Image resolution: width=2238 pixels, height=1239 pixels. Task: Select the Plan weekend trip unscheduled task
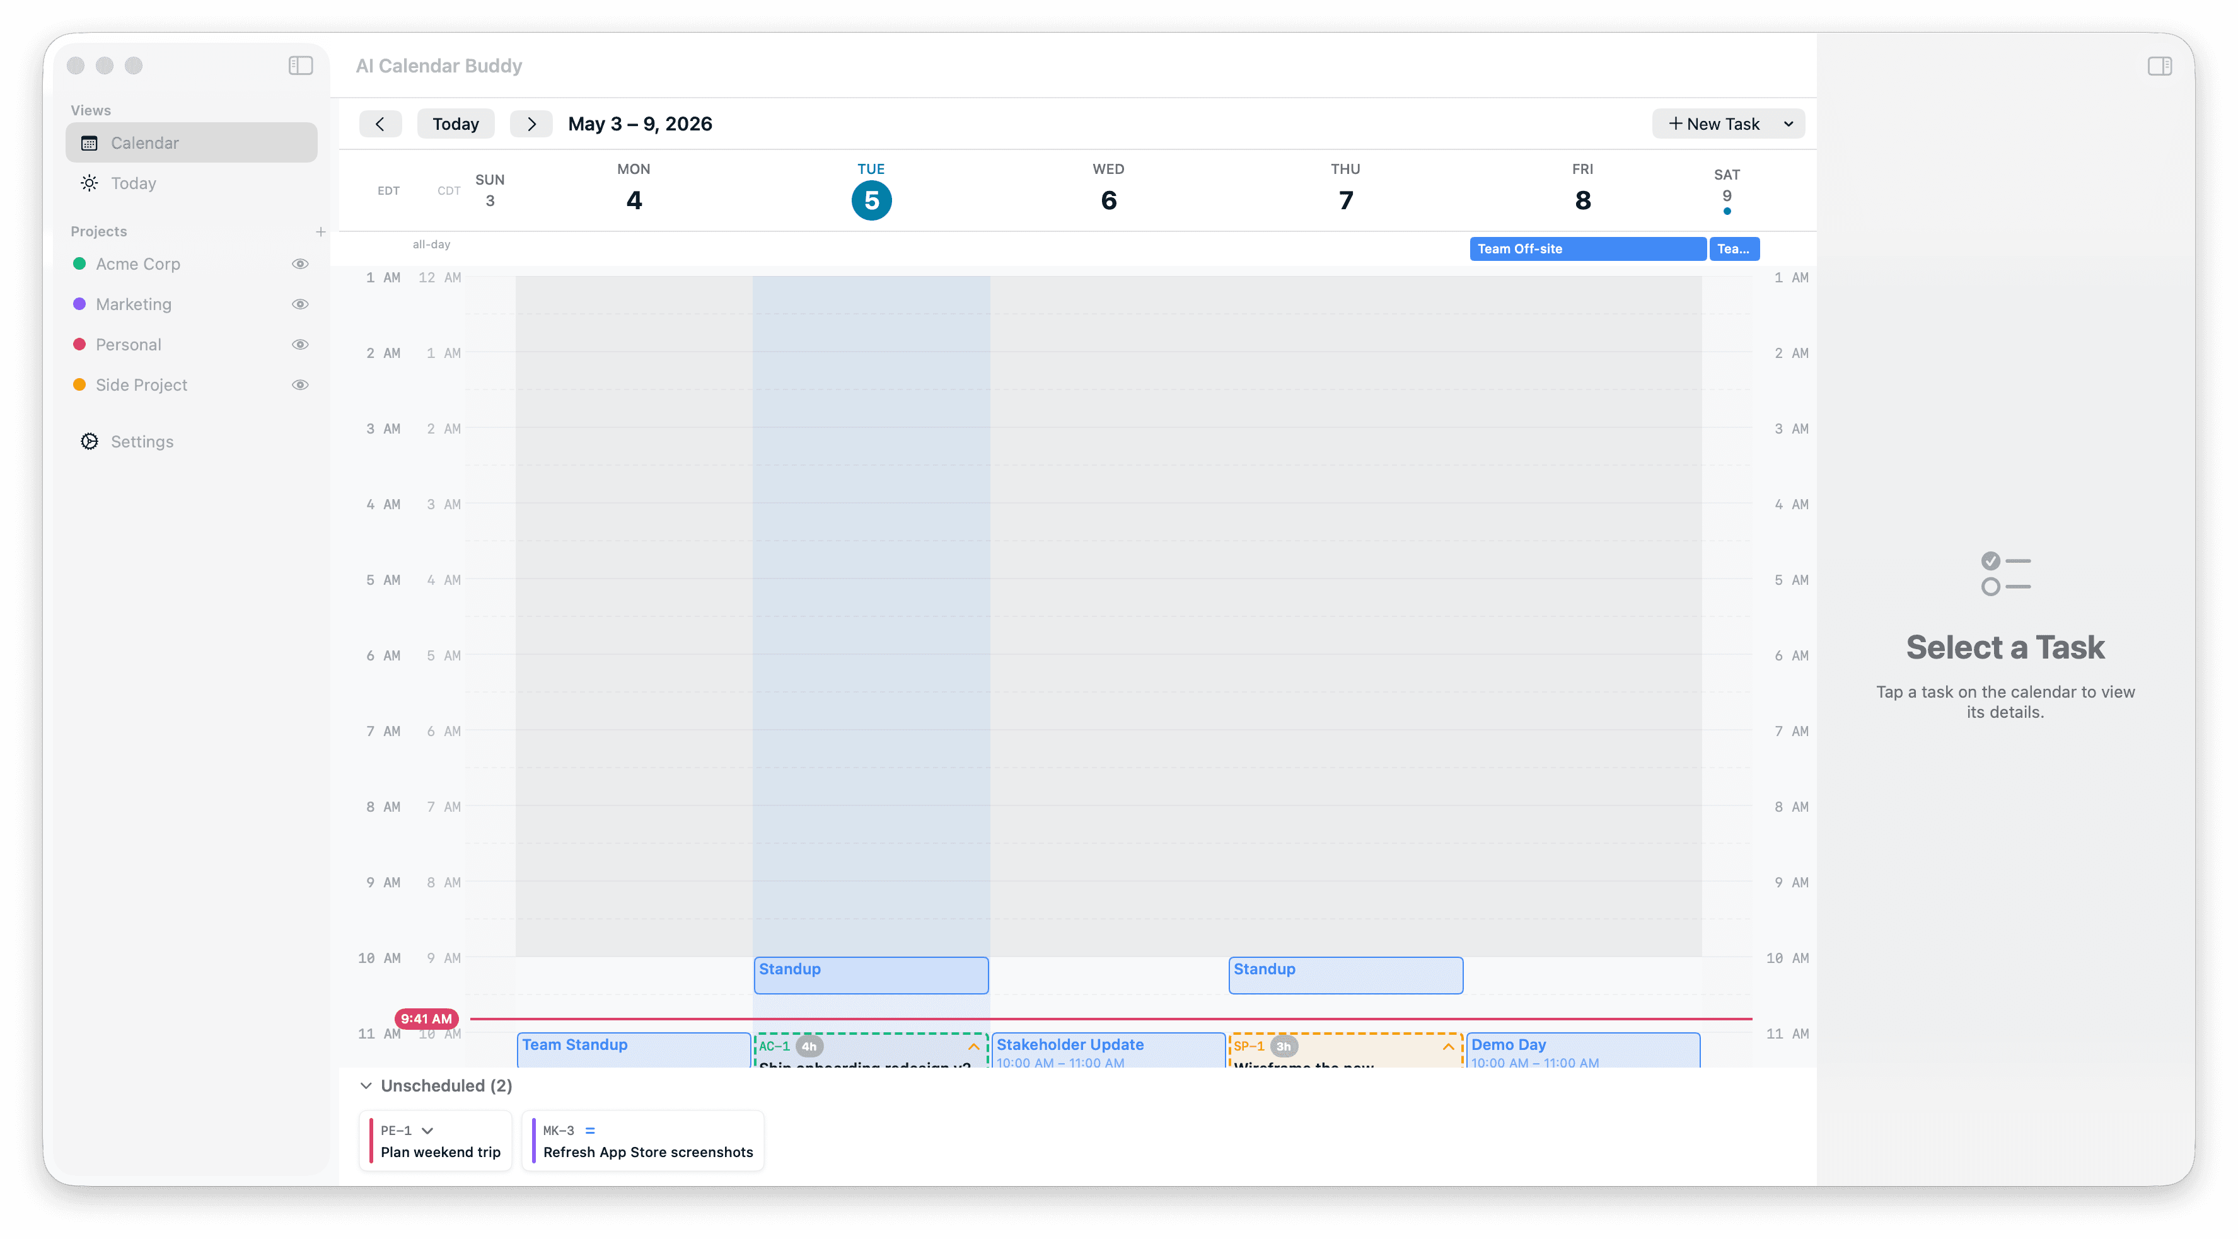click(x=435, y=1141)
